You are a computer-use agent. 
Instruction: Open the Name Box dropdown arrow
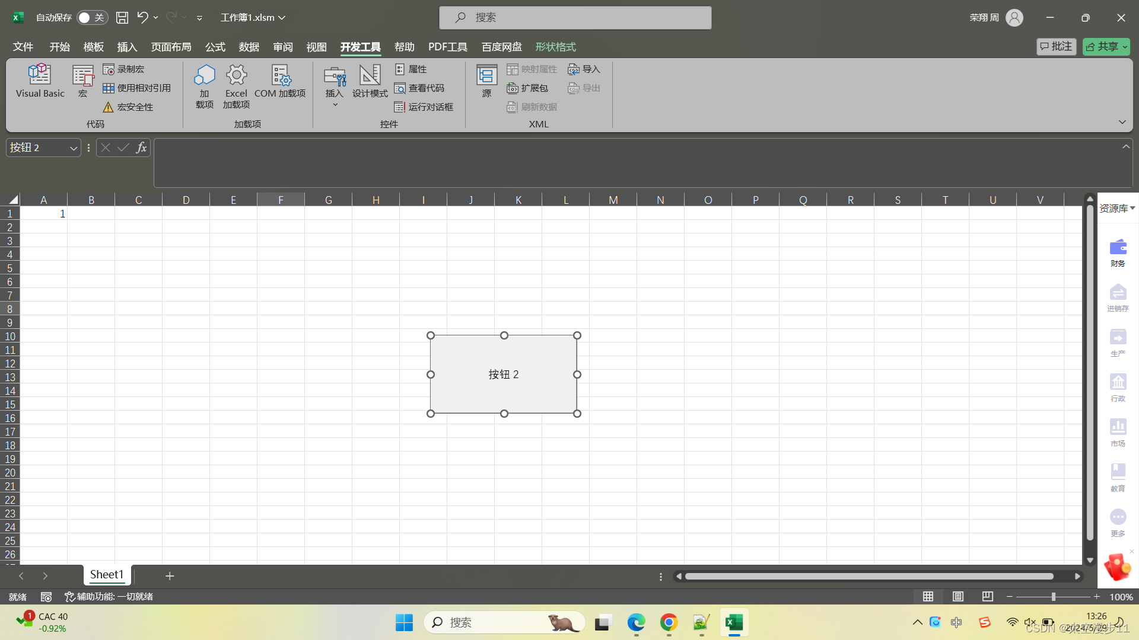pyautogui.click(x=74, y=148)
